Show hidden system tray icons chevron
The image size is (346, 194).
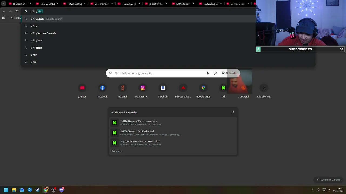[312, 190]
